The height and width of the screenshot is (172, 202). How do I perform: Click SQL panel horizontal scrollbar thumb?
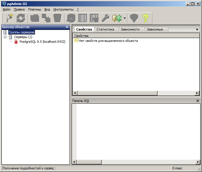point(89,162)
